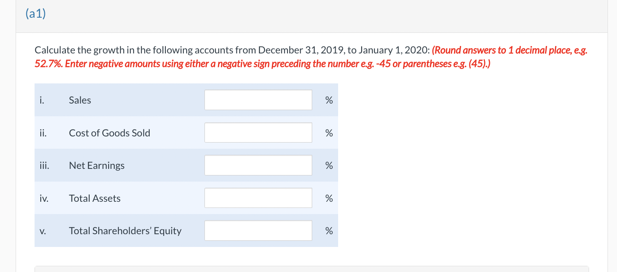Click roman numeral "i." of the Sales row
617x272 pixels.
click(x=41, y=100)
